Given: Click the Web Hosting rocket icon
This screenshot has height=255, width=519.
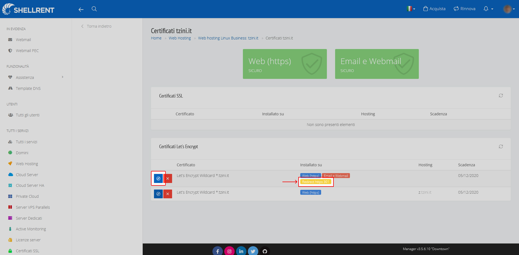Looking at the screenshot, I should (10, 164).
